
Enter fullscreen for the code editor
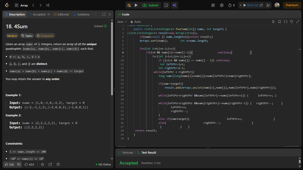click(297, 22)
